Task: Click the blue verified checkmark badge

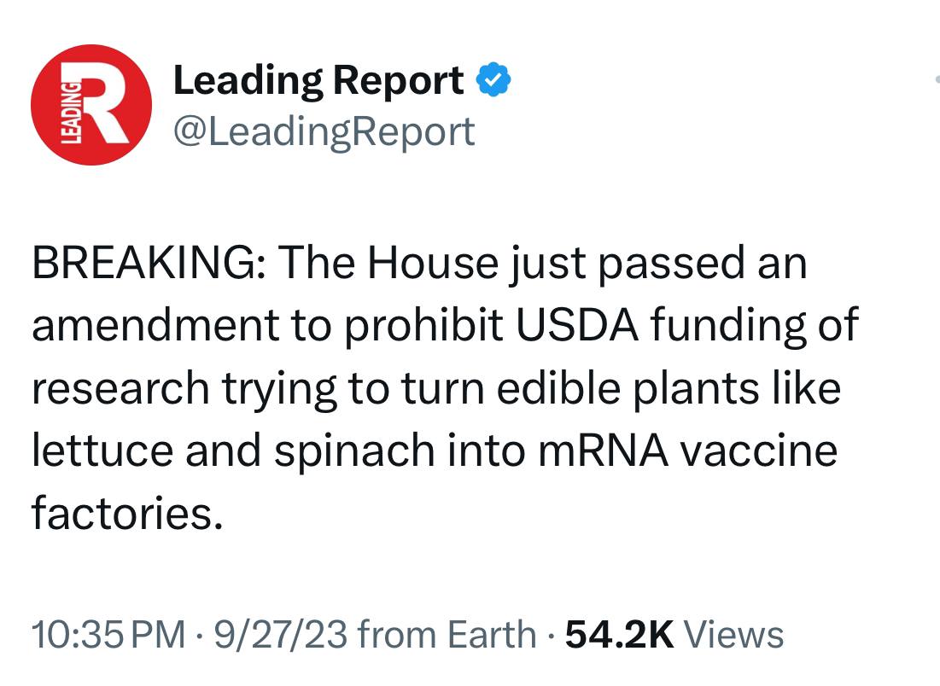Action: point(493,79)
